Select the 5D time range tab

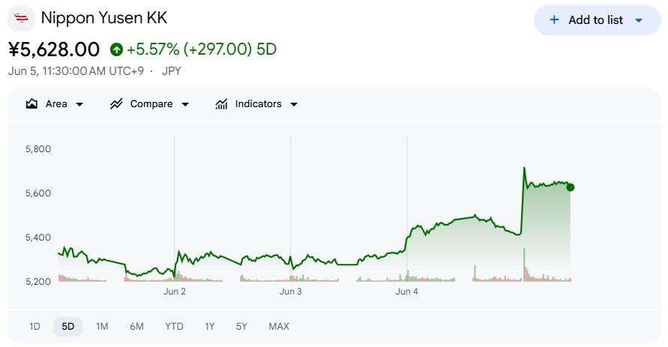(x=67, y=327)
